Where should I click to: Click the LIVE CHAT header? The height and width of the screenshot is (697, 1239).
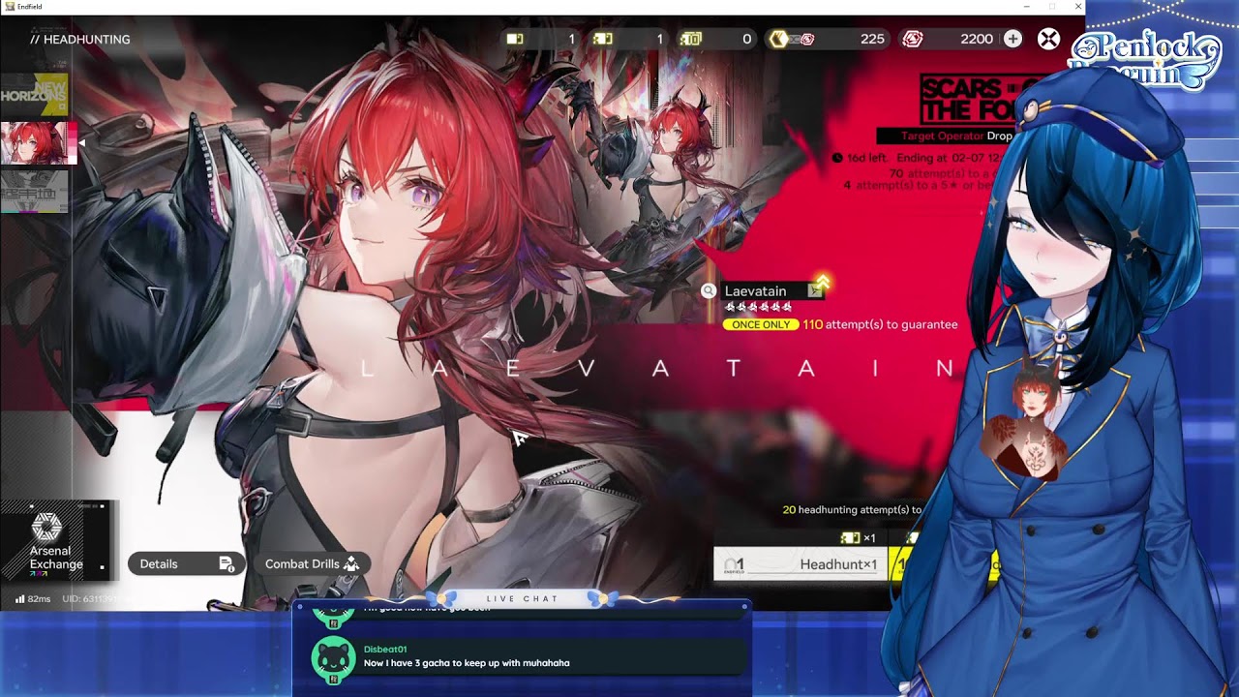click(523, 599)
